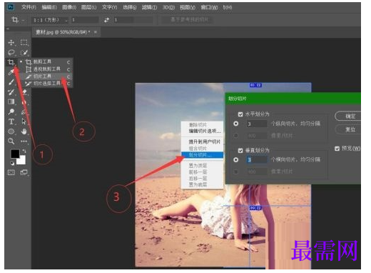Select the Path Selection arrow tool
371x273 pixels.
tap(24, 121)
